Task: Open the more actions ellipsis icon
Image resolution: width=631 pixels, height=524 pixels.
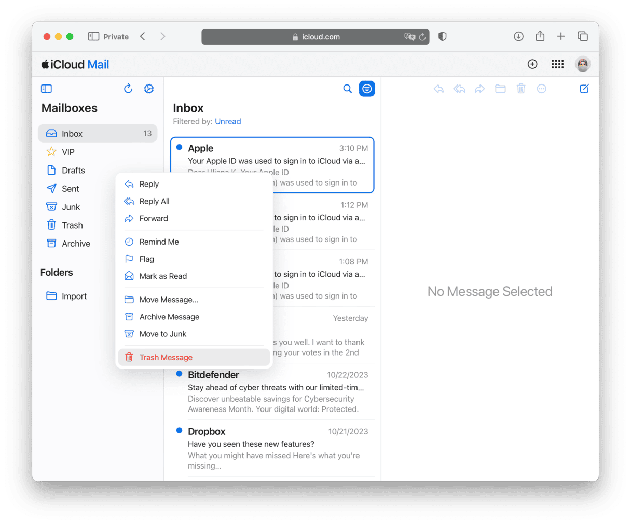Action: pos(542,89)
